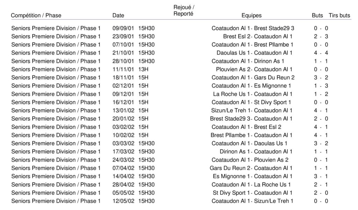Click the St Divy Sport 1 away team
The height and width of the screenshot is (210, 358).
point(272,102)
